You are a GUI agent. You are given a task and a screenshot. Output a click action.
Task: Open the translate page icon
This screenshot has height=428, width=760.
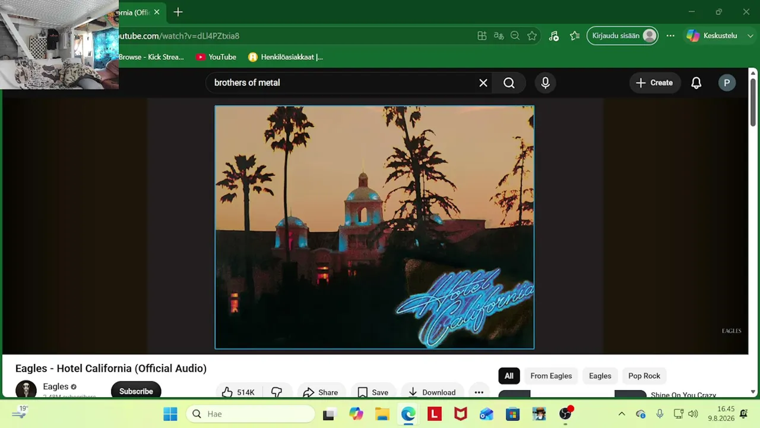(x=499, y=36)
